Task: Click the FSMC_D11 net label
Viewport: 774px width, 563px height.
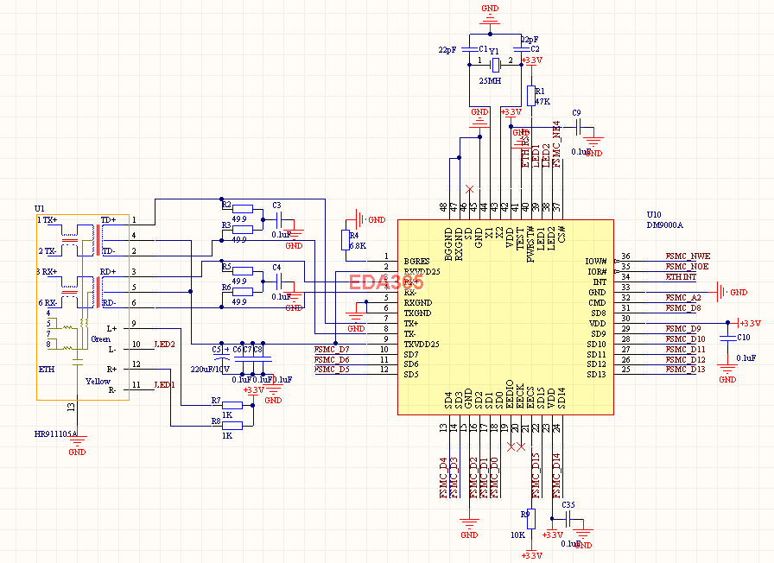Action: (x=685, y=350)
